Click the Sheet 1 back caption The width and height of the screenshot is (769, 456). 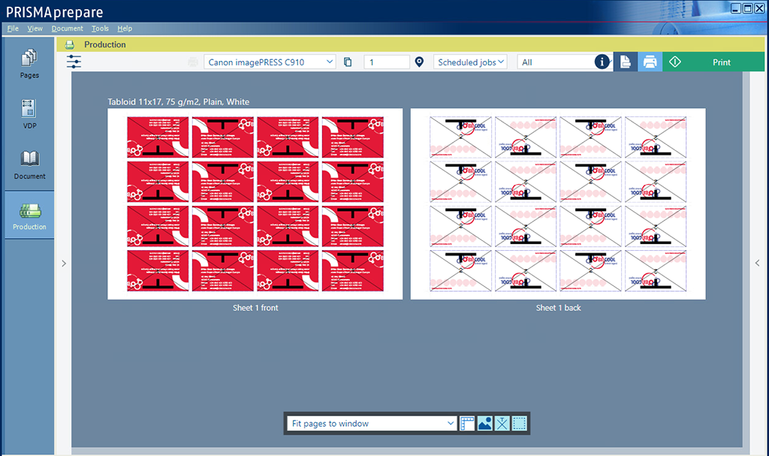(x=559, y=308)
